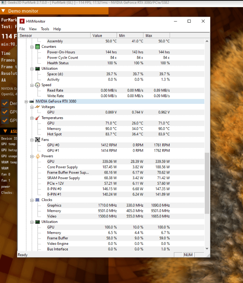
Task: Click the FurMark title bar app icon
Action: pyautogui.click(x=3, y=3)
